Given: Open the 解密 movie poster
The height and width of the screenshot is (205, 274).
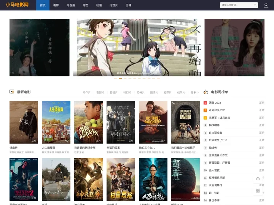Looking at the screenshot, I should pos(185,179).
